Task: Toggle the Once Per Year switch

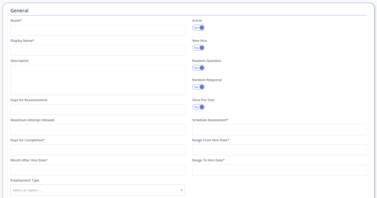Action: (x=198, y=107)
